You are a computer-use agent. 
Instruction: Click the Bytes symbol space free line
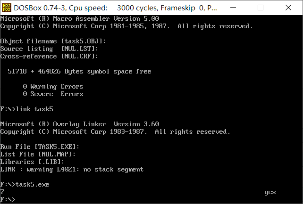(79, 71)
